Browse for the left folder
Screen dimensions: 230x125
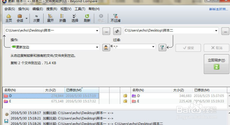pyautogui.click(x=106, y=31)
